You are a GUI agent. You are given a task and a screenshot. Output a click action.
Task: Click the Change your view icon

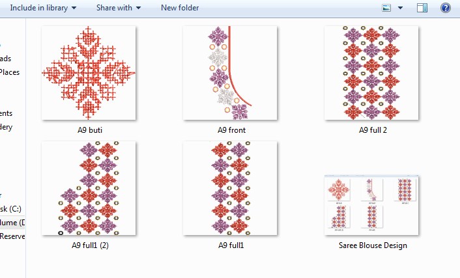(387, 8)
